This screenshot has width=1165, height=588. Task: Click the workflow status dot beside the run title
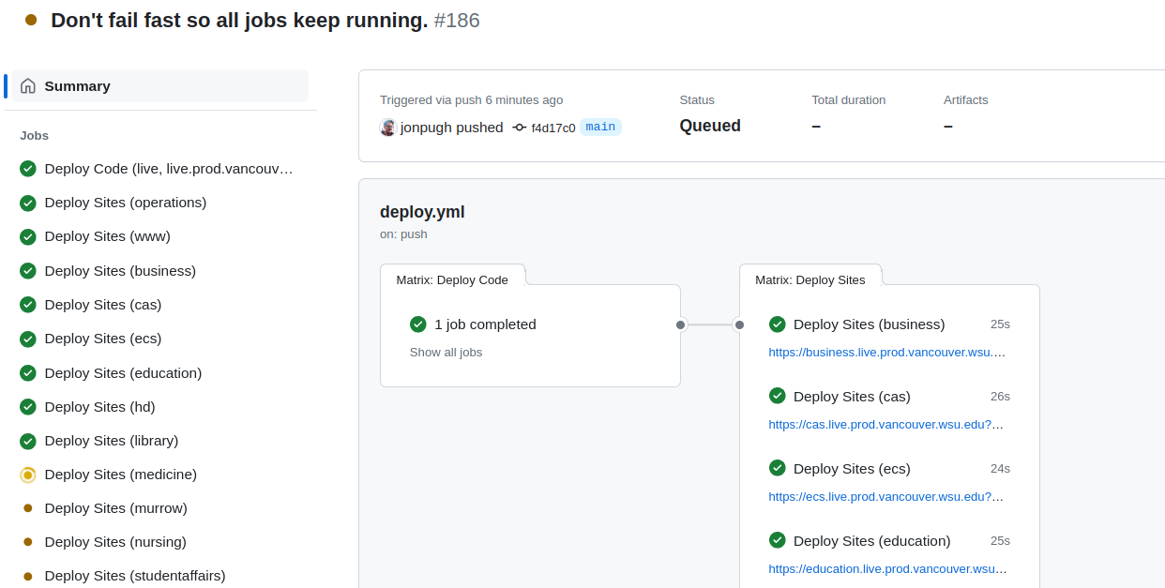tap(31, 18)
